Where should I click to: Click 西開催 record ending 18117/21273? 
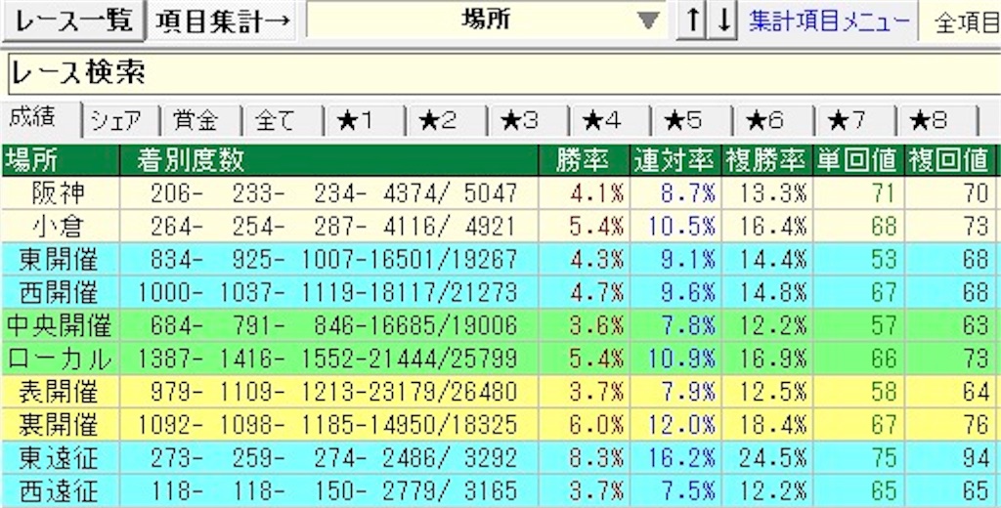click(x=328, y=293)
